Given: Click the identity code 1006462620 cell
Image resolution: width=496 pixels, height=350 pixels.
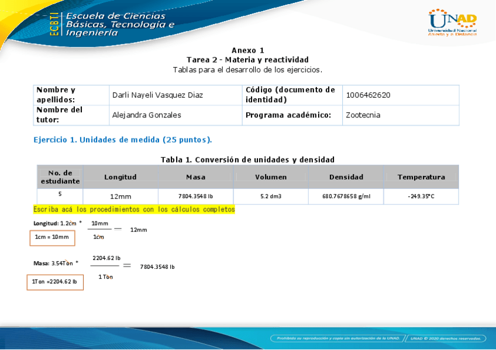Looking at the screenshot, I should 368,95.
